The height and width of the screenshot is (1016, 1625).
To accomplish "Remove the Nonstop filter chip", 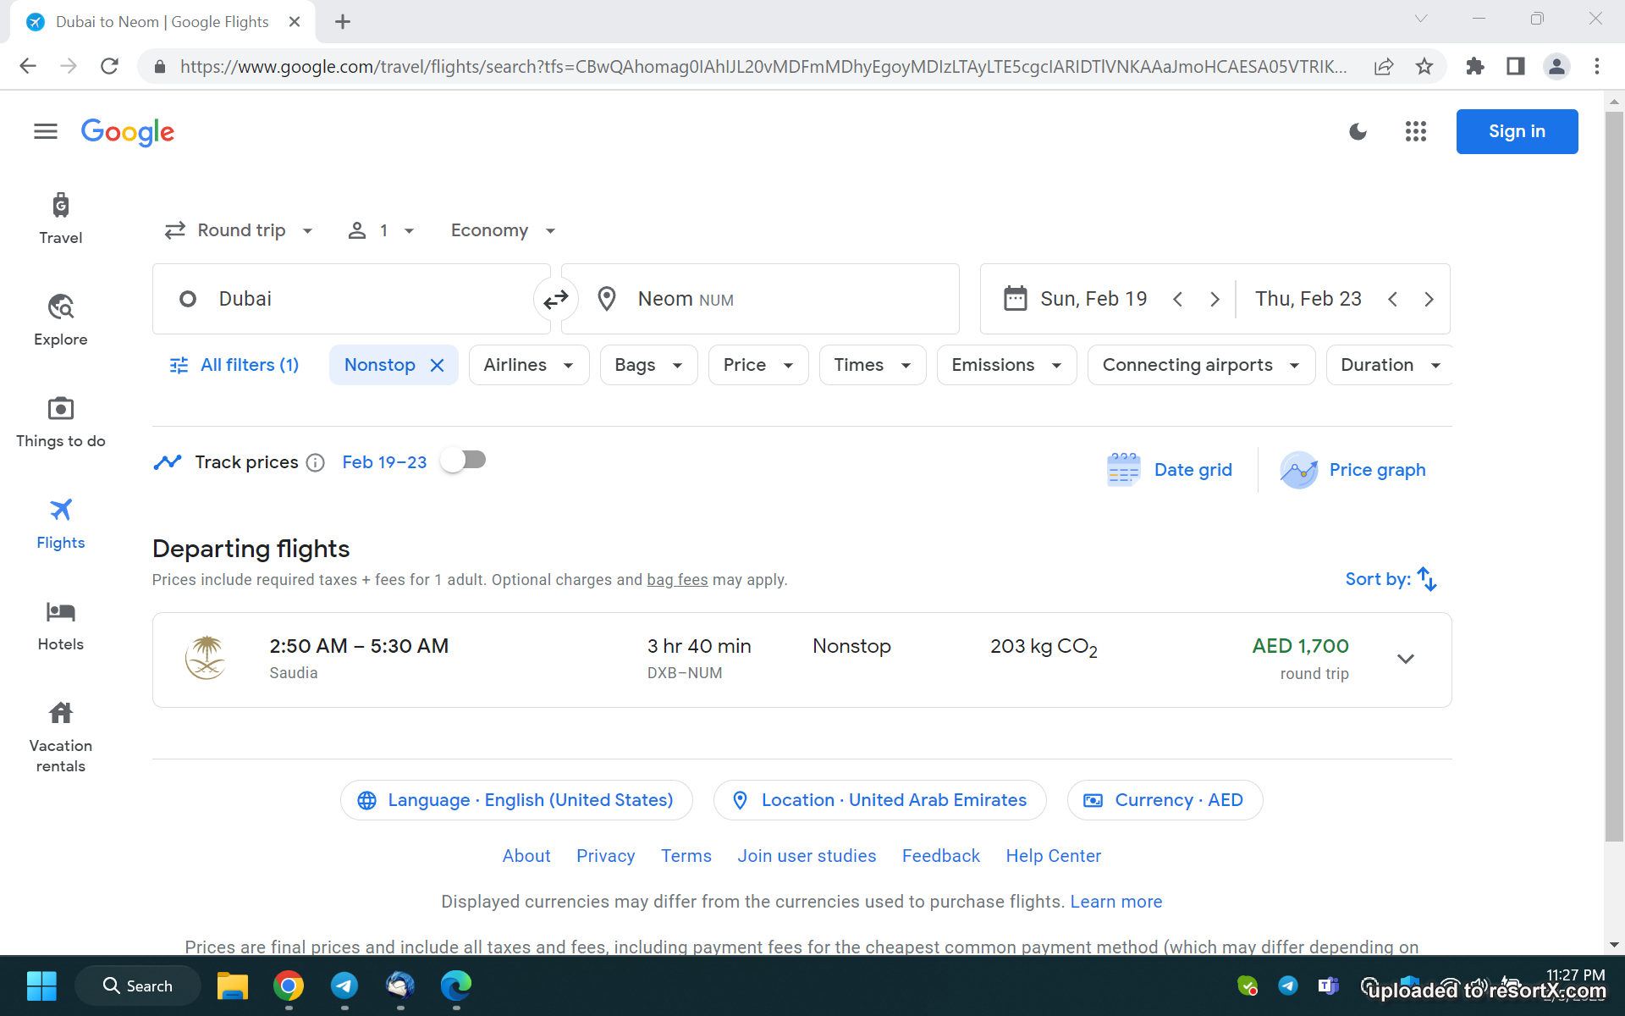I will click(x=438, y=365).
